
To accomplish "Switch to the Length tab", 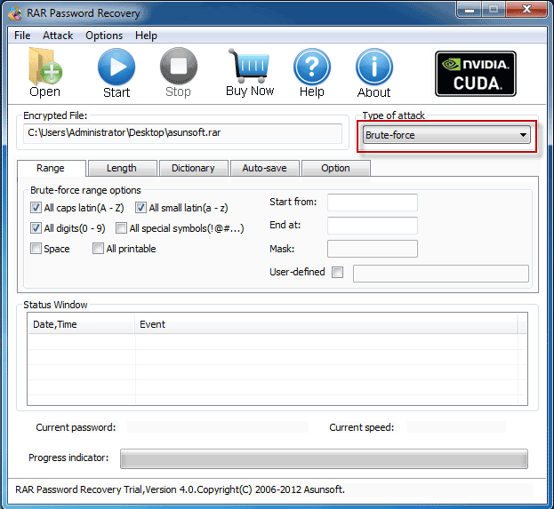I will [122, 168].
